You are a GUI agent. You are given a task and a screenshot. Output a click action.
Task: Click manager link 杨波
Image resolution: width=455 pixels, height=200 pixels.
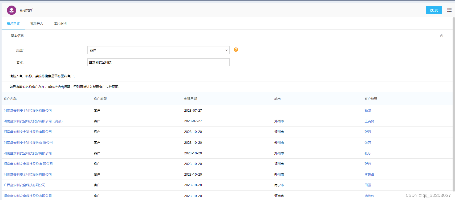[368, 110]
